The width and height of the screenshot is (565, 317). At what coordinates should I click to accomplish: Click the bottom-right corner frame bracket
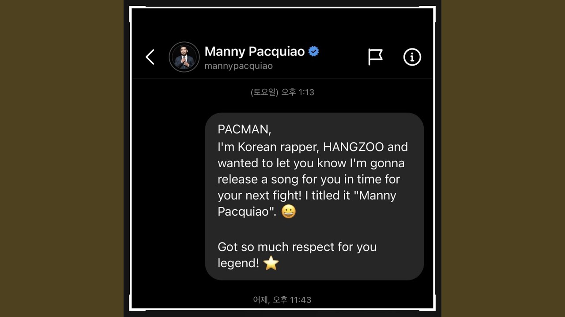tap(427, 303)
